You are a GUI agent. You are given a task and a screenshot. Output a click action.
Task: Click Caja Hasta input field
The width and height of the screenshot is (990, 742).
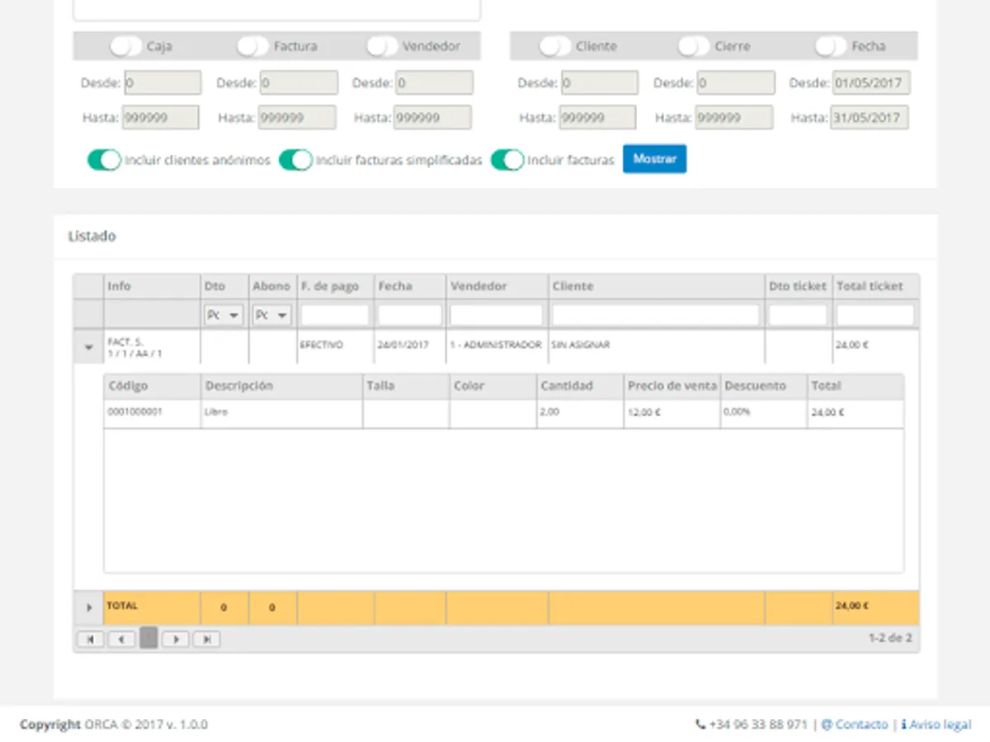click(x=161, y=117)
